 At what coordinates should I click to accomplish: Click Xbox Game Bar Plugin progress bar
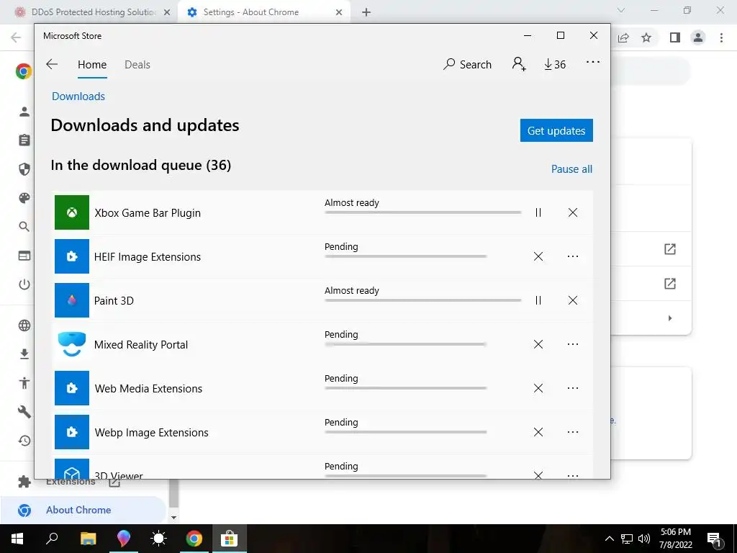[422, 212]
